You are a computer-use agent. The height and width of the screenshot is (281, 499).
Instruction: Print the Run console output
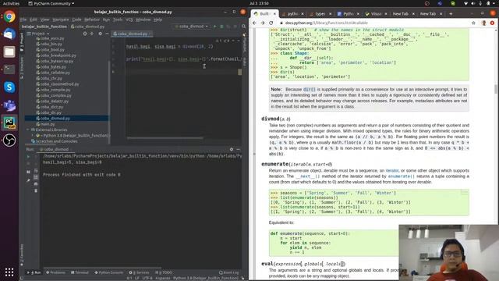[36, 184]
